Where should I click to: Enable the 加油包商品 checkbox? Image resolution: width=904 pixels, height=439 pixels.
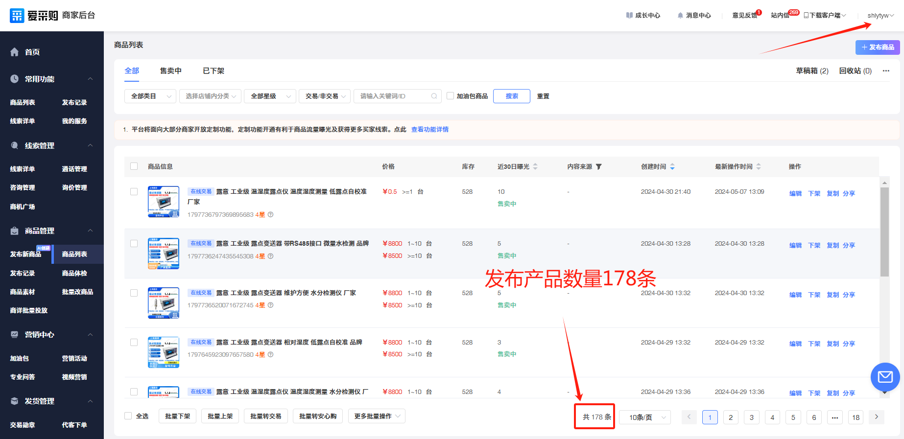tap(450, 96)
